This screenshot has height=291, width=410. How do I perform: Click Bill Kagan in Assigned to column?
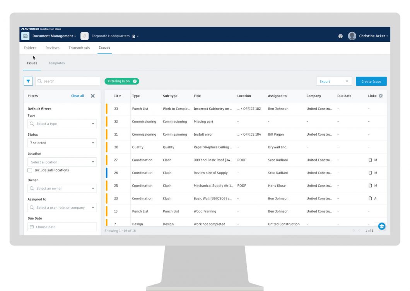coord(276,134)
